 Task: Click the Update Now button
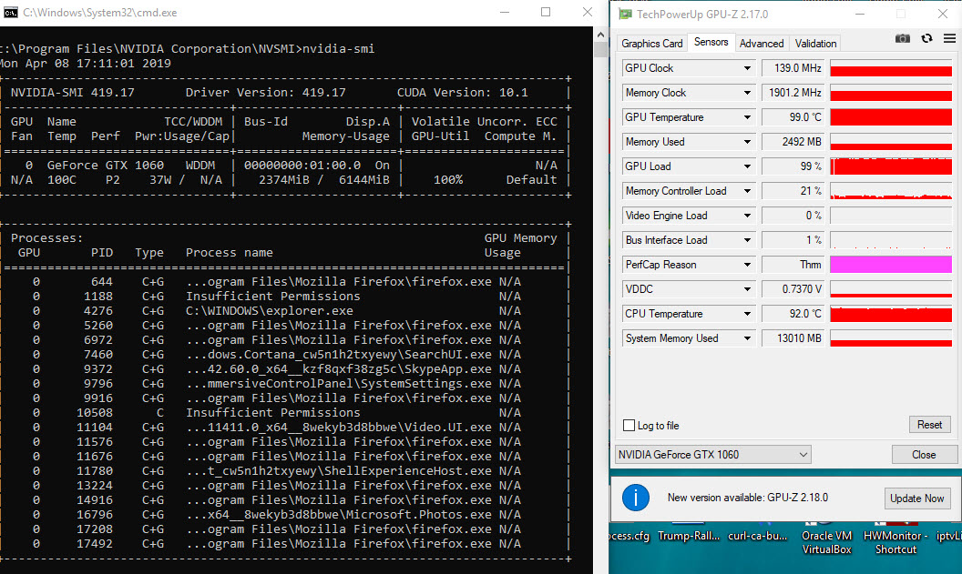point(917,498)
